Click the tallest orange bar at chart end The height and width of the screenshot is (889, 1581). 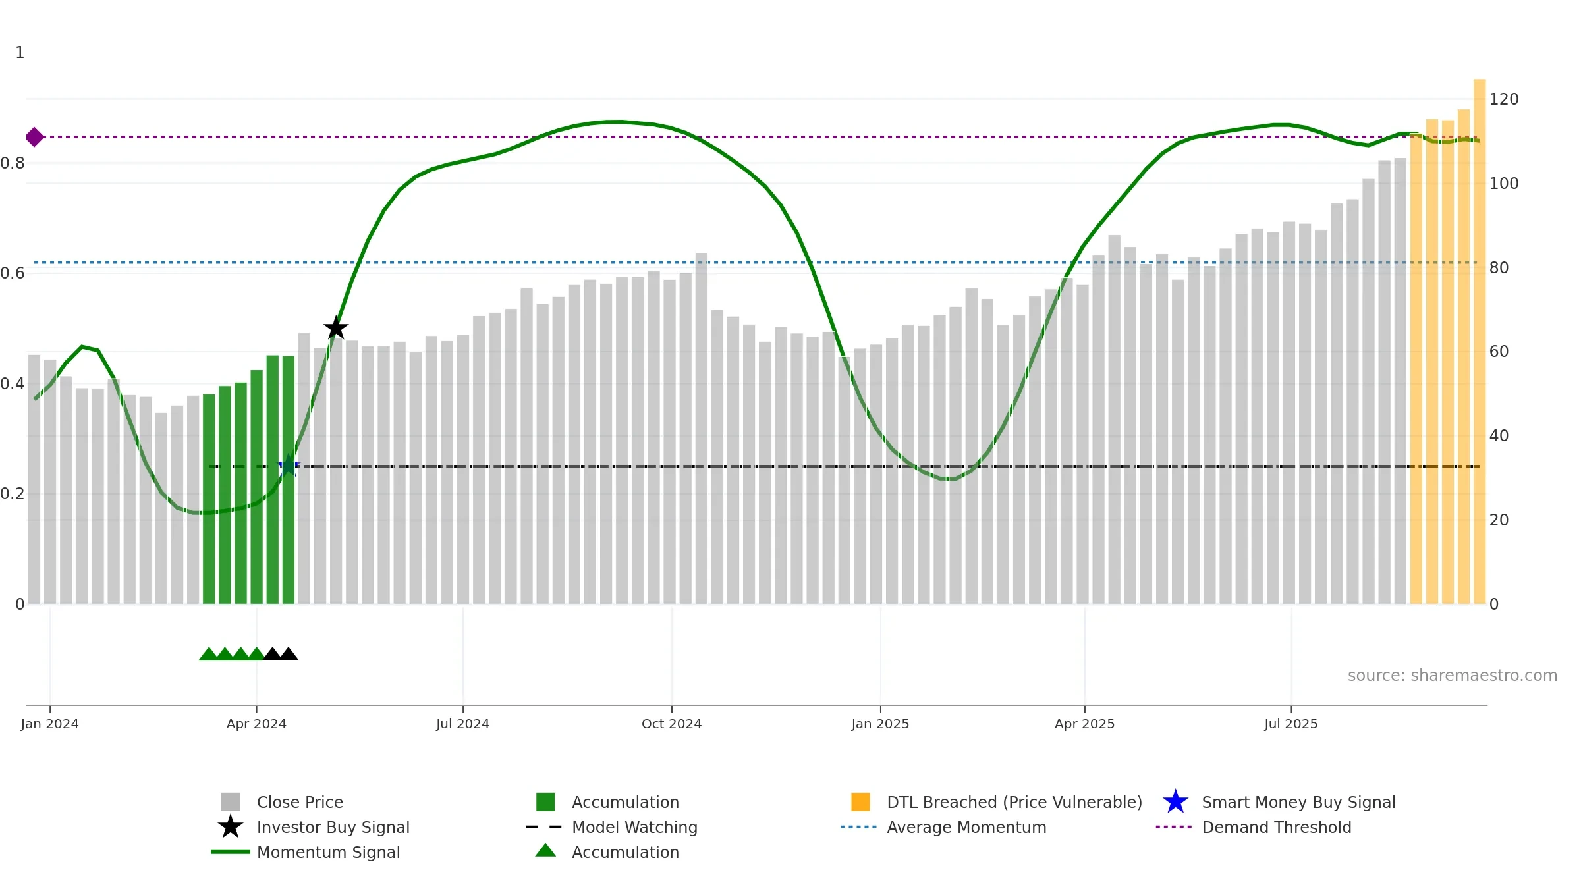pos(1480,341)
